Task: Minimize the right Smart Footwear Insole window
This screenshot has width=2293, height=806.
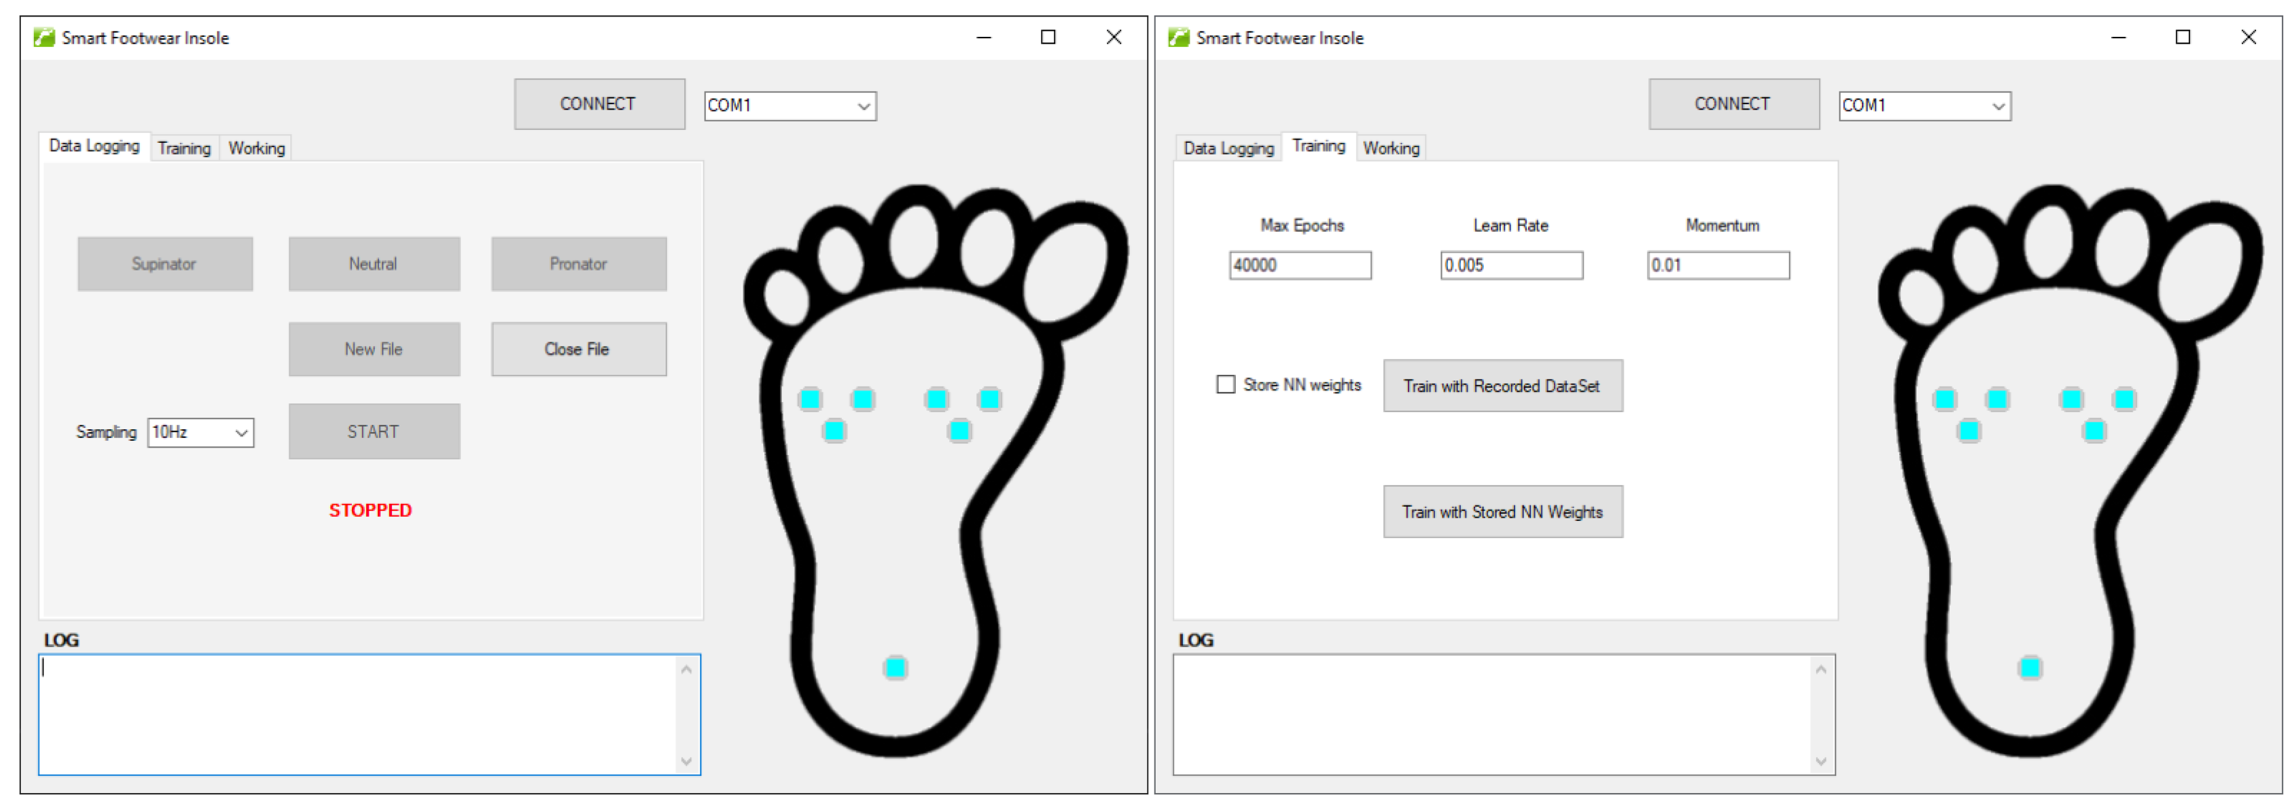Action: pyautogui.click(x=2118, y=38)
